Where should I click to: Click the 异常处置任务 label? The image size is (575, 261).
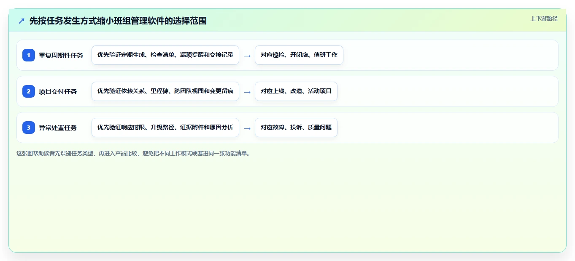click(x=58, y=128)
